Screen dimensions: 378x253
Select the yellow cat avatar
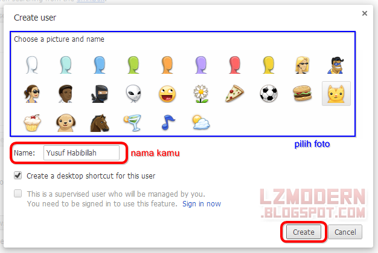pyautogui.click(x=336, y=94)
